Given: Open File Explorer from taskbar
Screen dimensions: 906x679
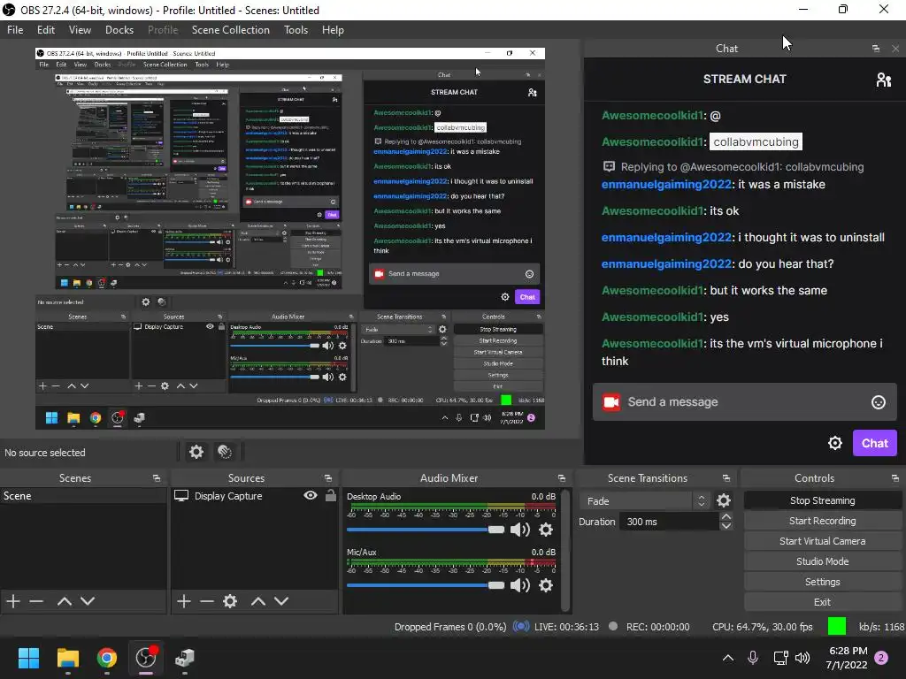Looking at the screenshot, I should (67, 657).
